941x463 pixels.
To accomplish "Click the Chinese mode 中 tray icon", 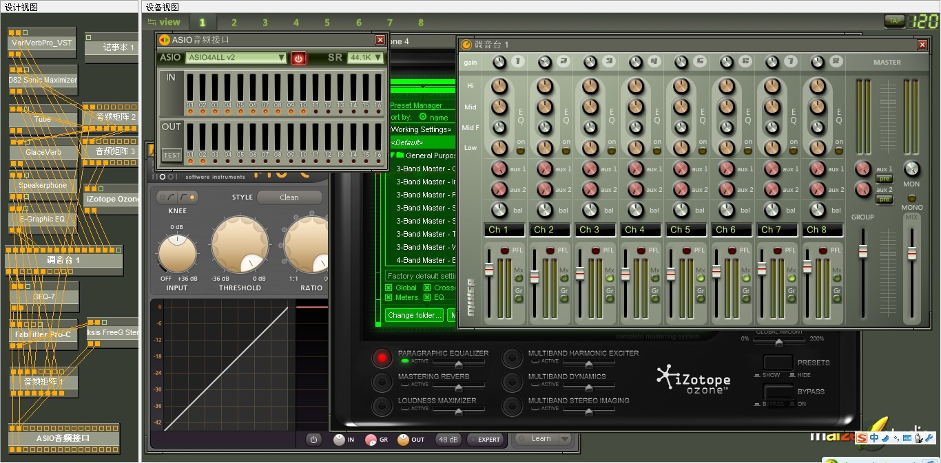I will click(x=873, y=438).
